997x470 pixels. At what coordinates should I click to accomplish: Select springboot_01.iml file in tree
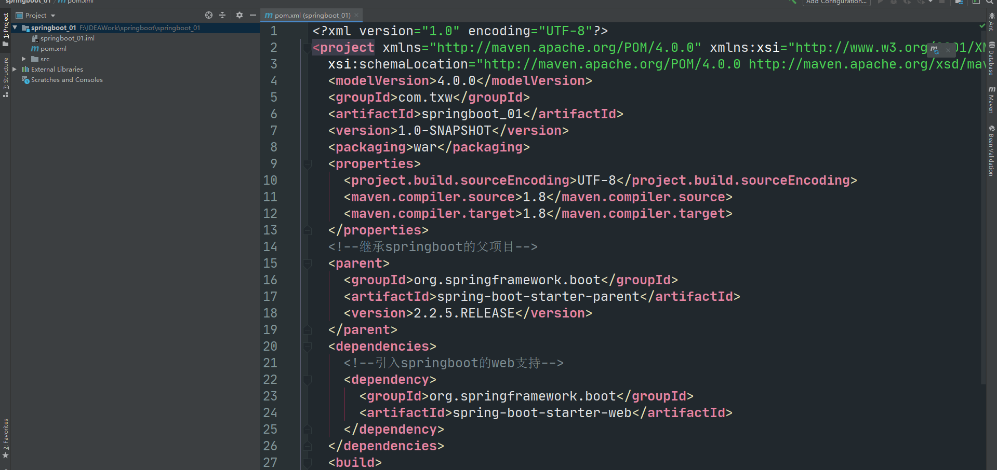pos(63,38)
